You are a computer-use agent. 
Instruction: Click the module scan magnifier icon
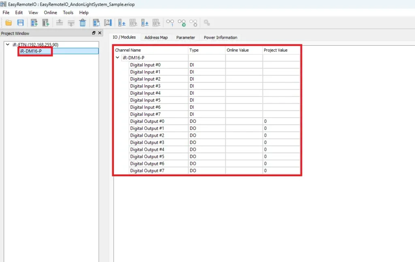(x=96, y=23)
